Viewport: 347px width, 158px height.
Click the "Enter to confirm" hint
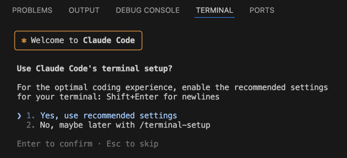[55, 144]
